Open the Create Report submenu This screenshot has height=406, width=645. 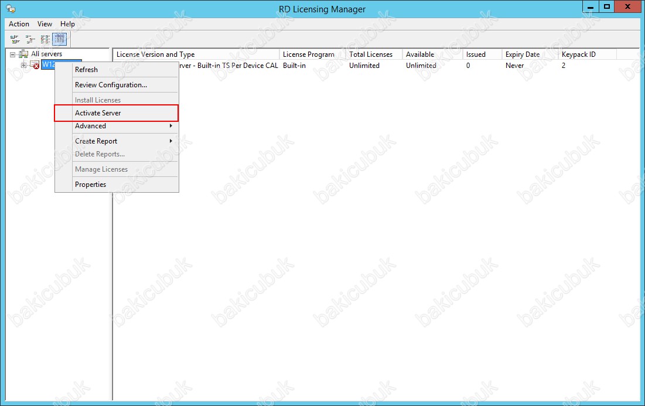(x=117, y=141)
